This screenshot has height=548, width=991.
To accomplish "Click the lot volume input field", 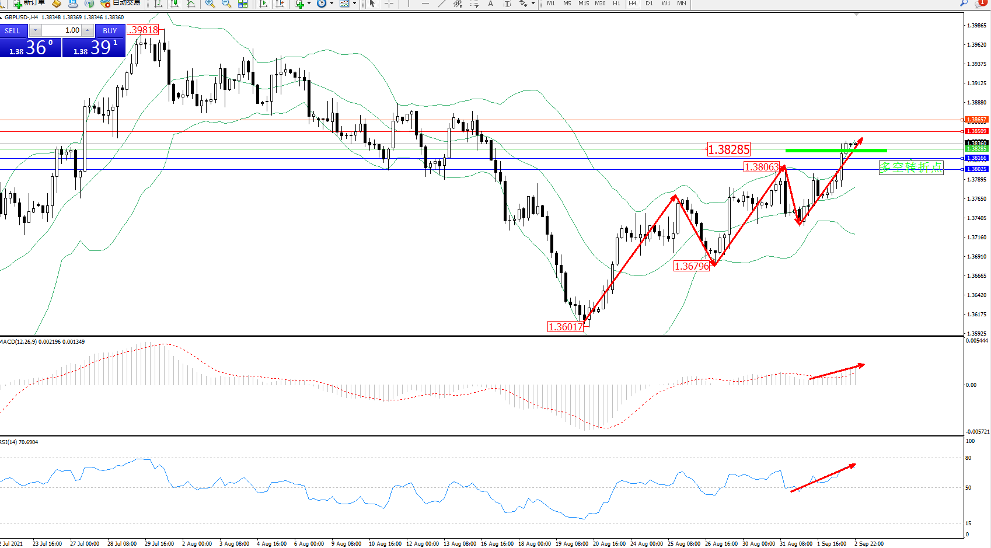I will [x=61, y=30].
